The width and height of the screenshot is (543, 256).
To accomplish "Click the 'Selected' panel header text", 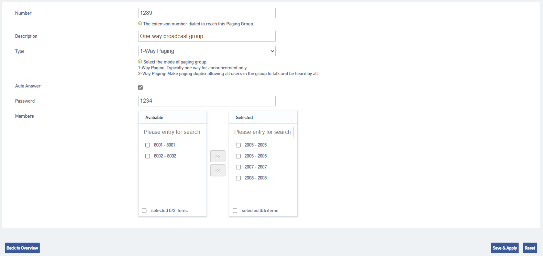I will [244, 117].
